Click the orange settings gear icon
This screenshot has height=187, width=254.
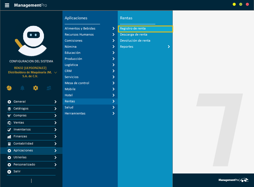click(x=36, y=88)
